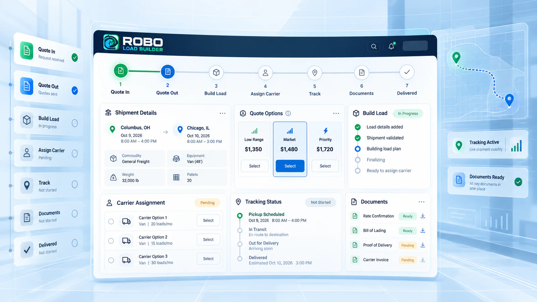Click the Pickup Scheduled timeline marker
537x302 pixels.
coord(240,215)
